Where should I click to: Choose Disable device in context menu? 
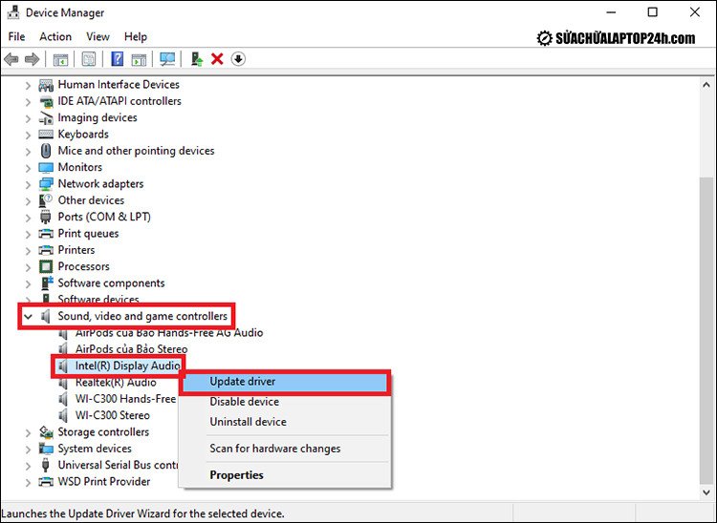tap(284, 402)
